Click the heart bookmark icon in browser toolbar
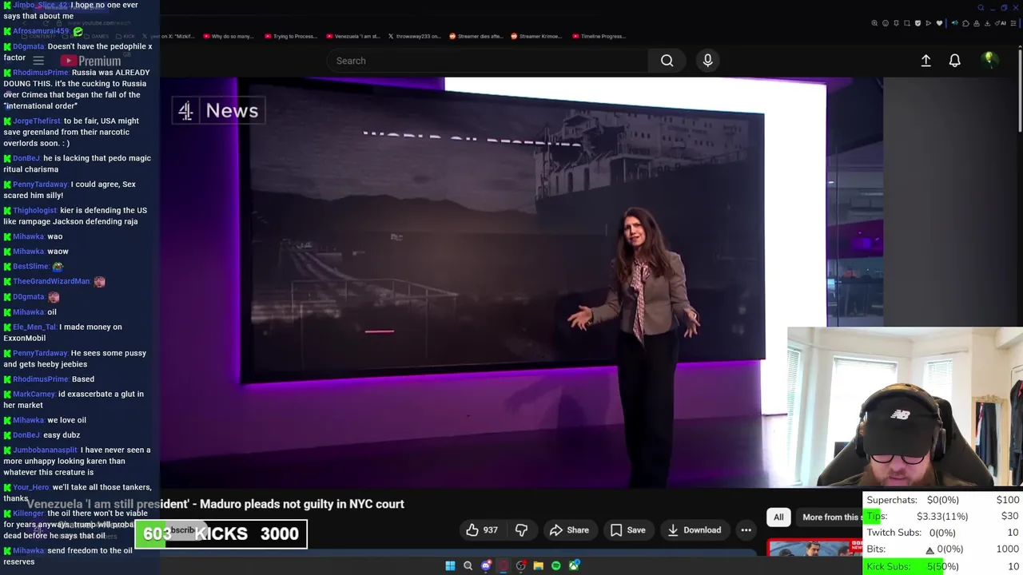 click(939, 23)
